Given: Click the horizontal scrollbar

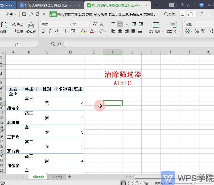Looking at the screenshot, I should 147,177.
